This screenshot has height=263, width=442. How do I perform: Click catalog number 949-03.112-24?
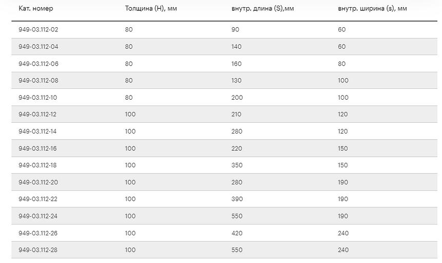[x=39, y=216]
